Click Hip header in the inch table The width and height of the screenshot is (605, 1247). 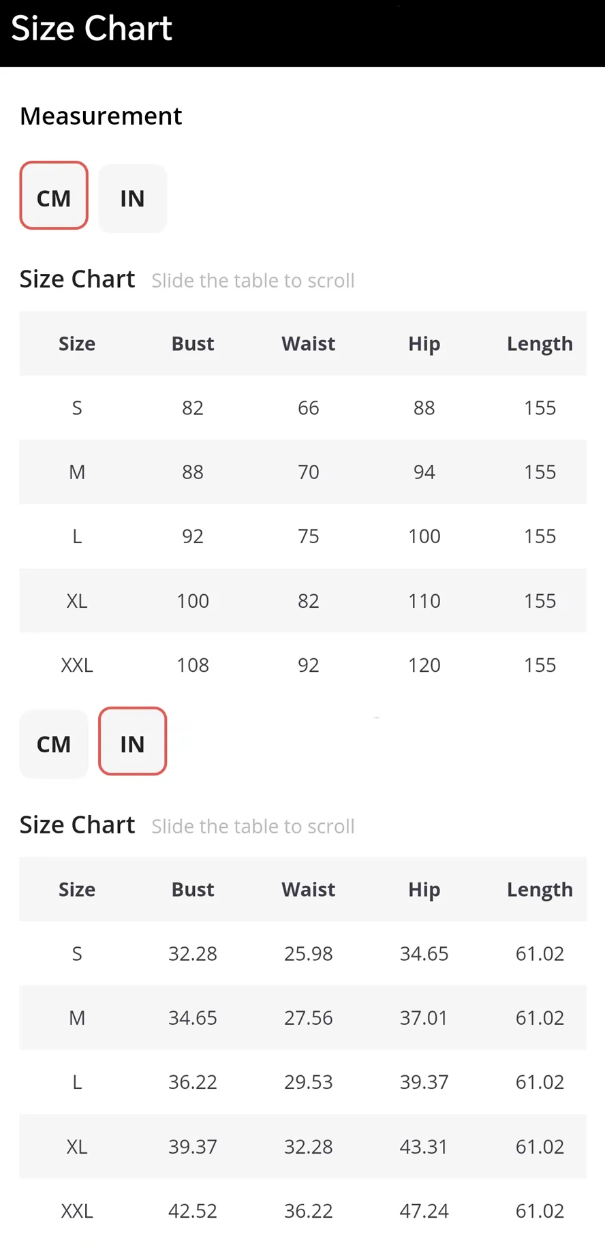pyautogui.click(x=424, y=889)
